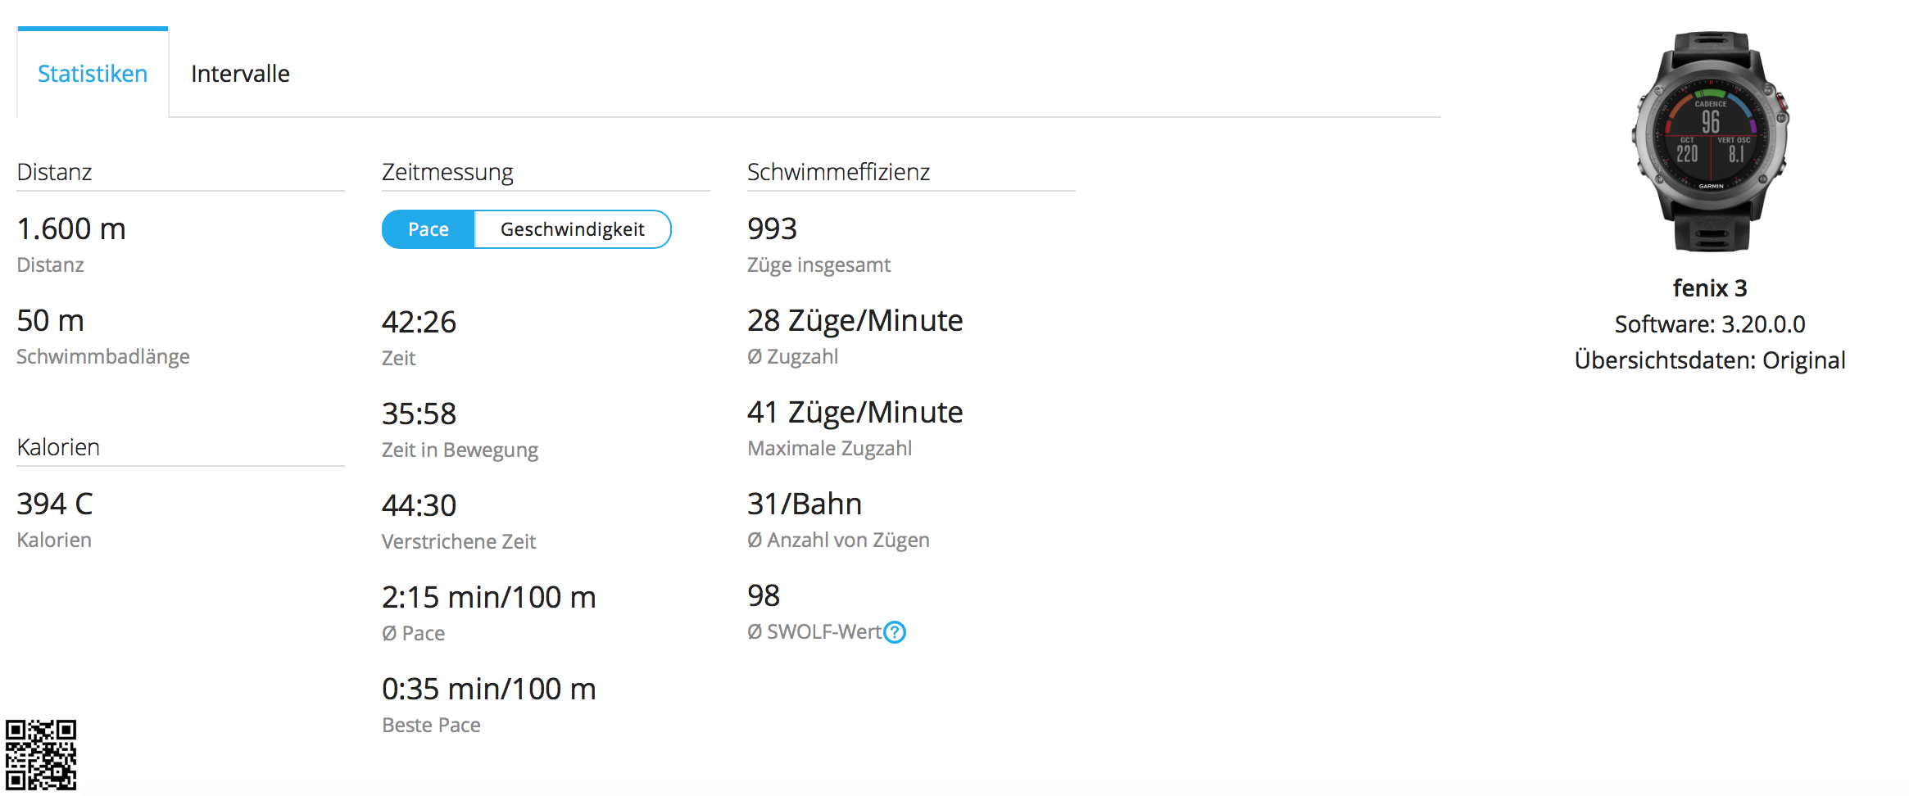Click the 394 C calories value
This screenshot has width=1909, height=796.
(x=55, y=504)
